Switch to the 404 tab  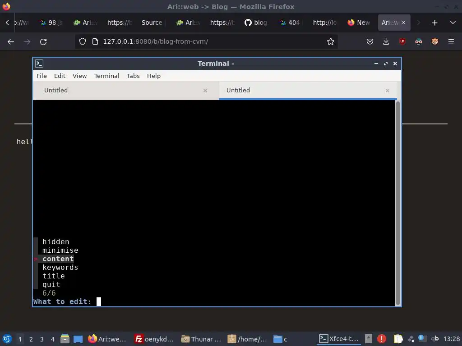pos(290,23)
